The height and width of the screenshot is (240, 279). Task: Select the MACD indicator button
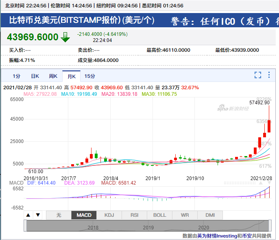(x=84, y=215)
